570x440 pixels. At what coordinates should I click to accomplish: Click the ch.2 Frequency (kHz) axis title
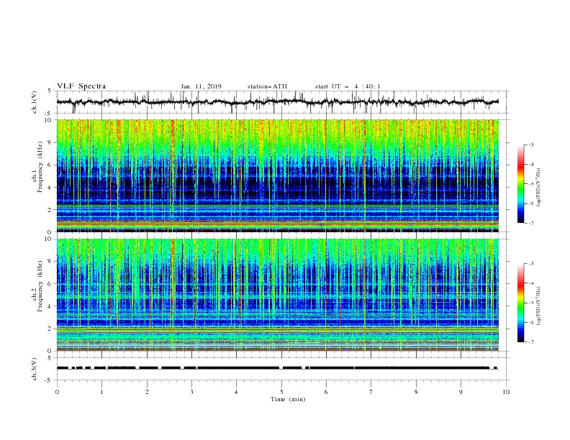point(37,286)
